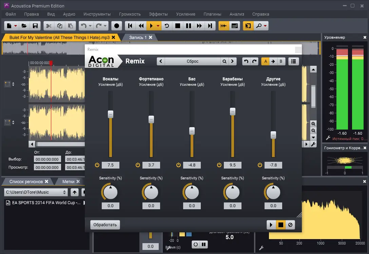Start preview playback in Remix plugin
This screenshot has height=254, width=369.
pyautogui.click(x=271, y=225)
